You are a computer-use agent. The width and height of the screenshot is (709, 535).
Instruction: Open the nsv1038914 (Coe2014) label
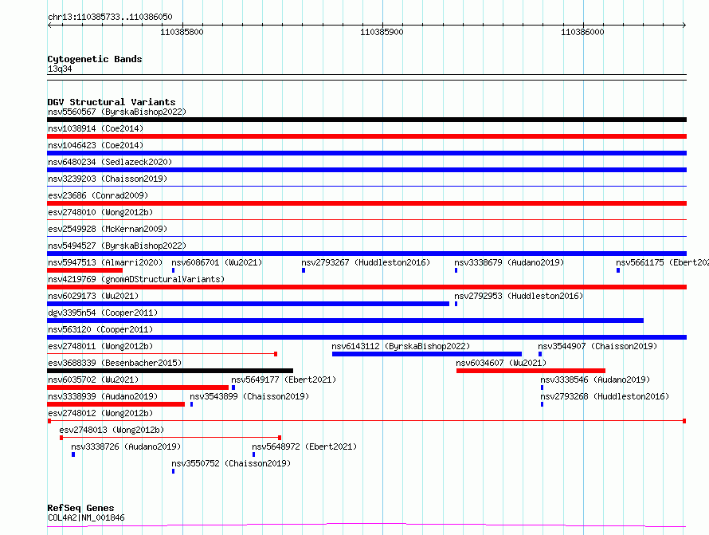click(96, 128)
